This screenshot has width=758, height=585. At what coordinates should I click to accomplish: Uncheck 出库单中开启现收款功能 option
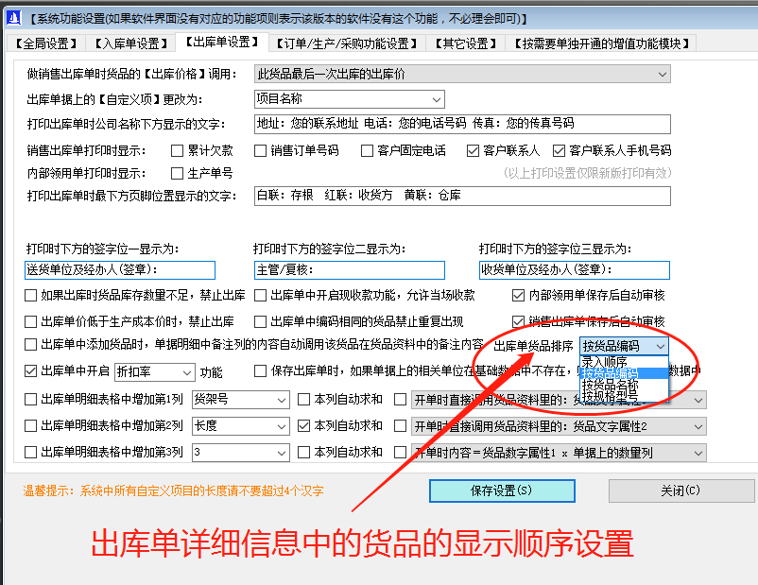click(x=260, y=295)
